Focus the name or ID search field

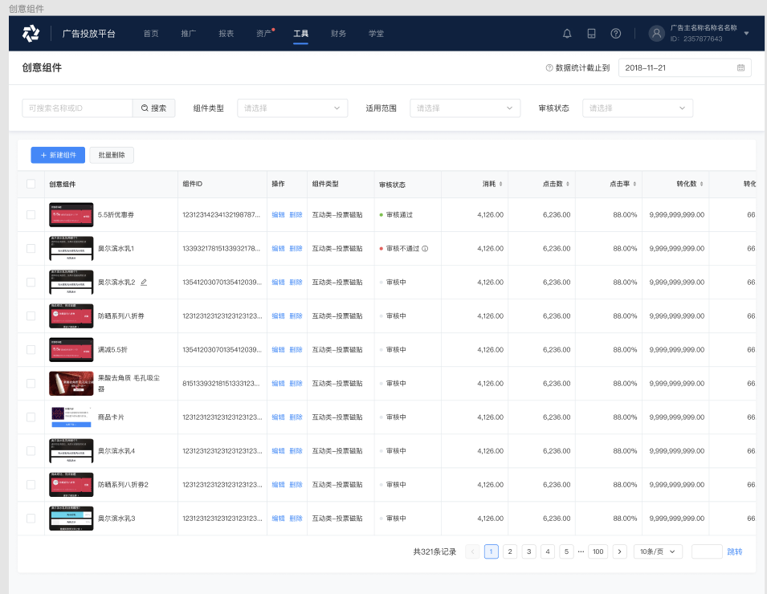click(77, 108)
